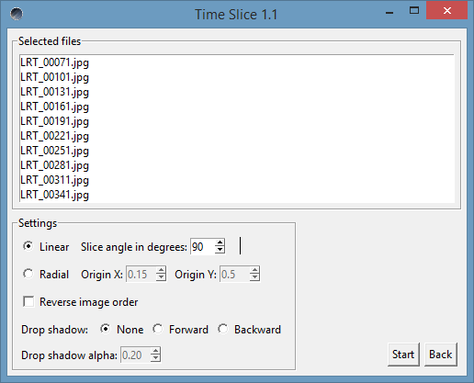Choose Forward drop shadow option

pyautogui.click(x=158, y=329)
